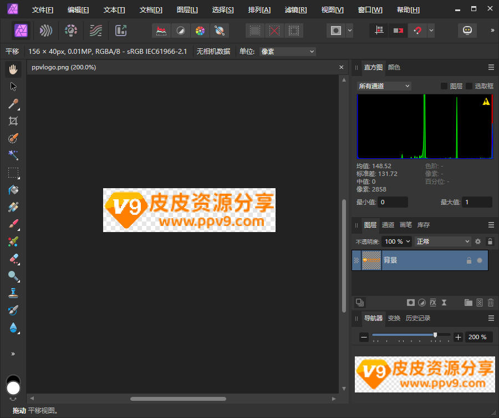Select the Clone stamp tool

(13, 293)
